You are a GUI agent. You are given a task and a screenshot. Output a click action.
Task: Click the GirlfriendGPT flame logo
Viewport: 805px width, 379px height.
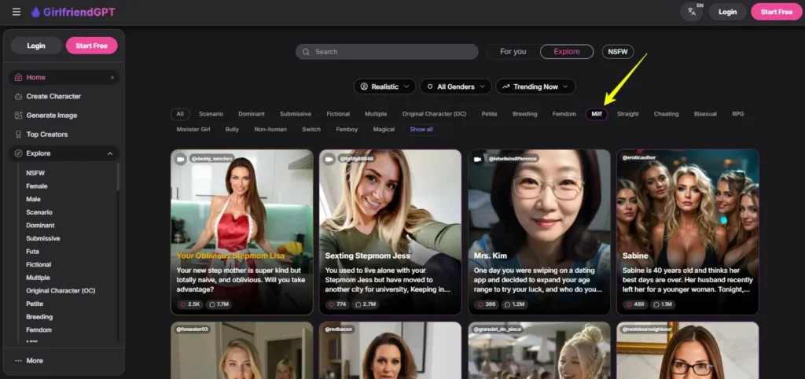coord(35,12)
